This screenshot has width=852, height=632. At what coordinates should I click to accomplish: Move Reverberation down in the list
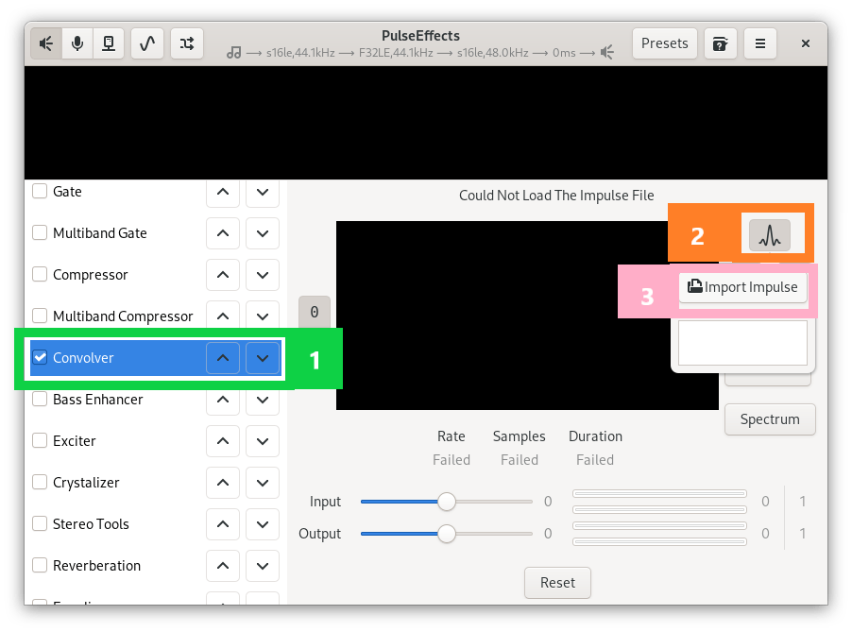point(263,566)
